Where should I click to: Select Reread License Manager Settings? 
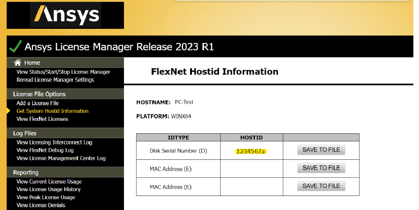point(55,80)
